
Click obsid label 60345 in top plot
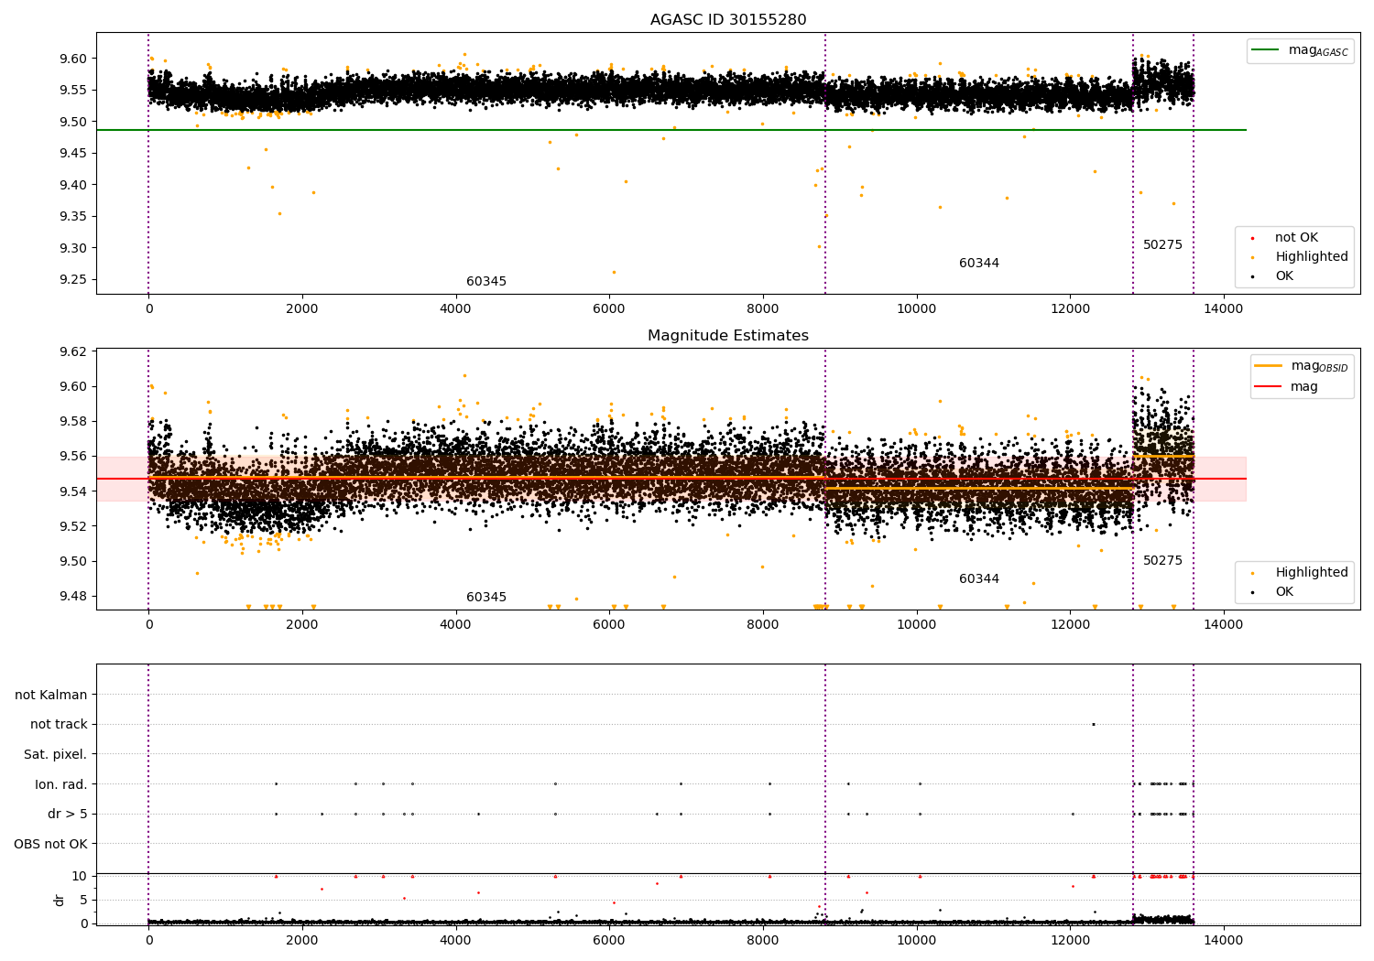pyautogui.click(x=486, y=282)
